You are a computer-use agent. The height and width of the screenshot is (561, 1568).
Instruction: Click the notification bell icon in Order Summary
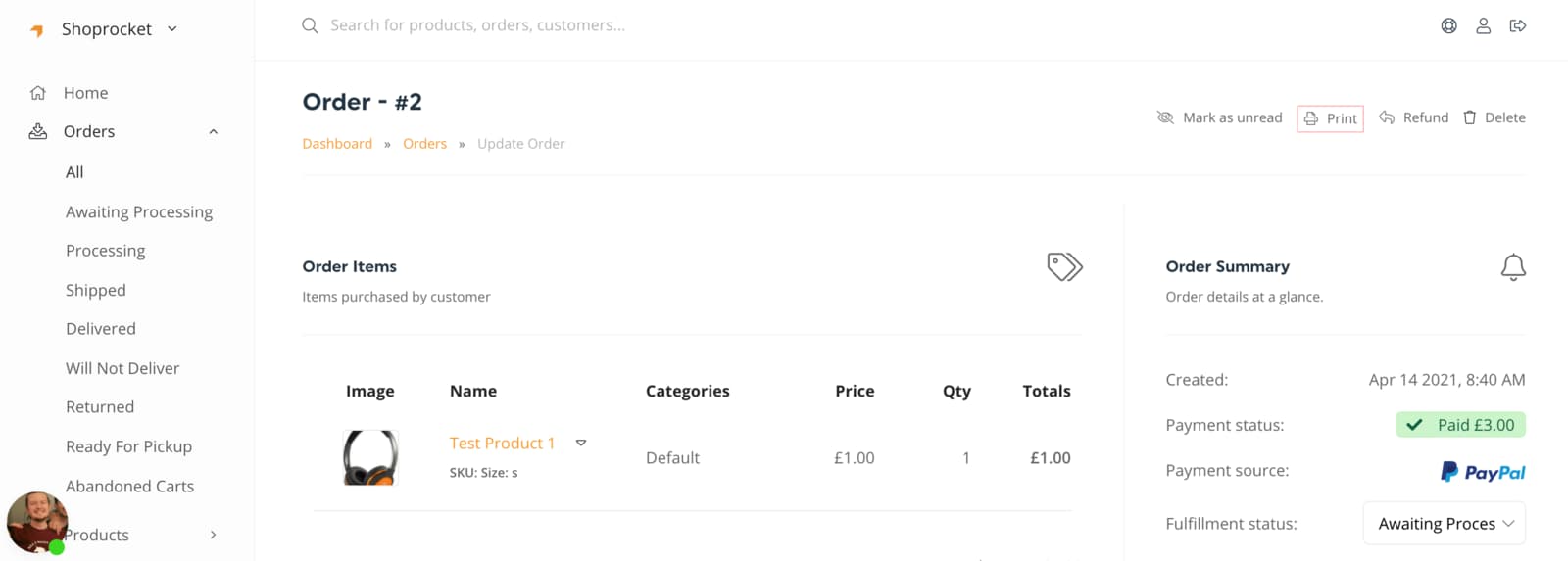(x=1513, y=267)
